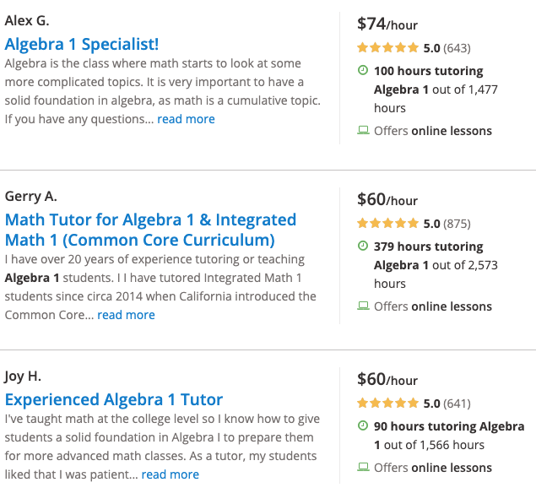
Task: Expand Alex G.'s description with read more
Action: 186,119
